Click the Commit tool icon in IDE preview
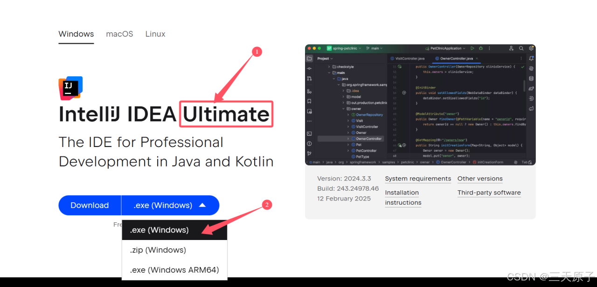Viewport: 597px width, 287px height. pyautogui.click(x=309, y=68)
